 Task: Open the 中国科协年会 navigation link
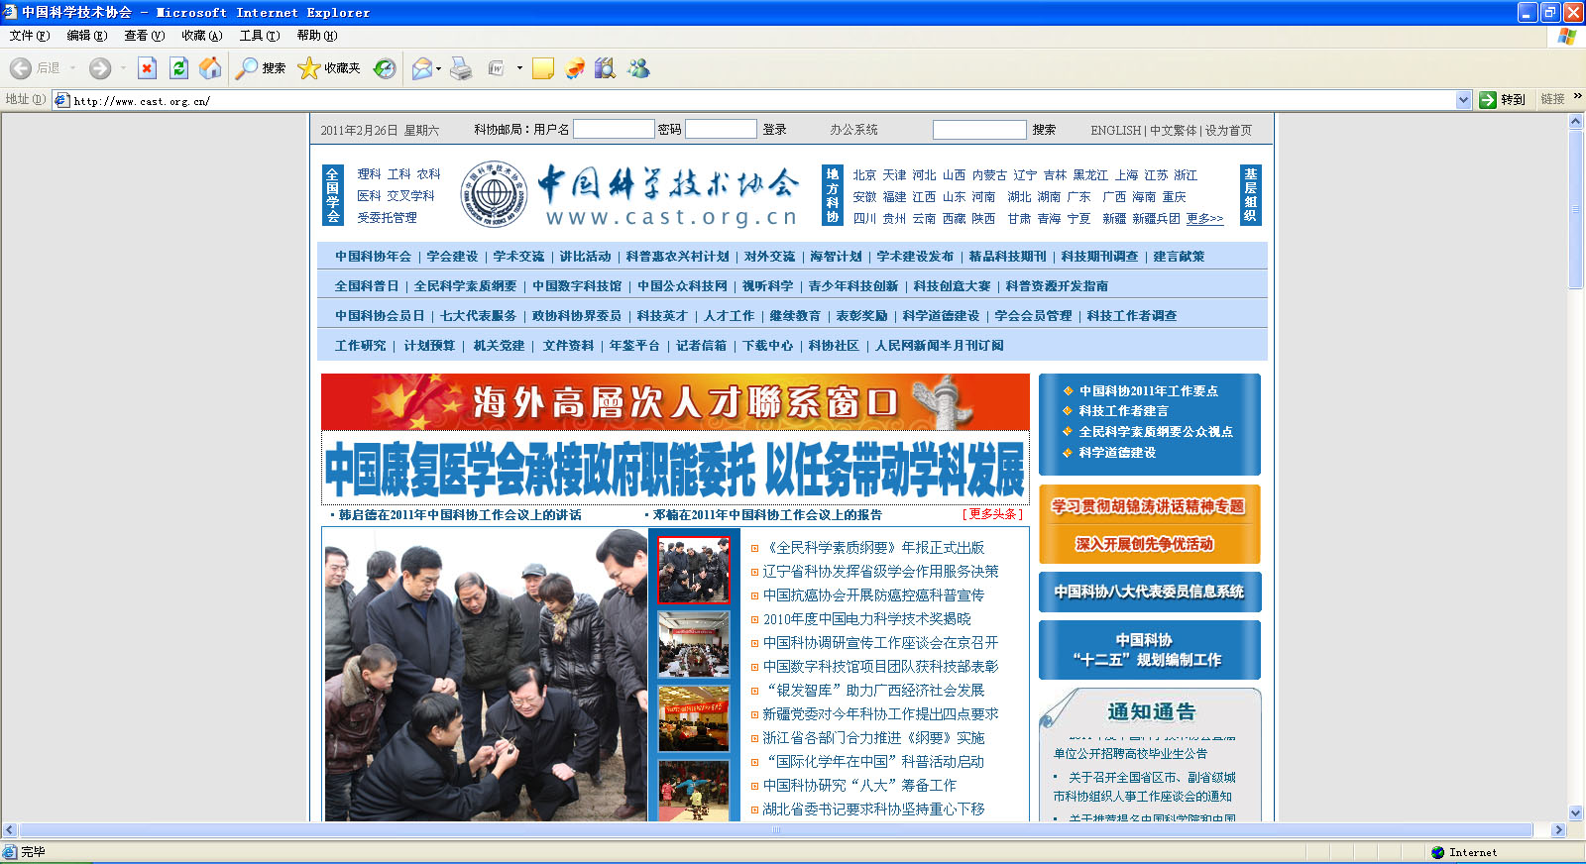tap(373, 257)
